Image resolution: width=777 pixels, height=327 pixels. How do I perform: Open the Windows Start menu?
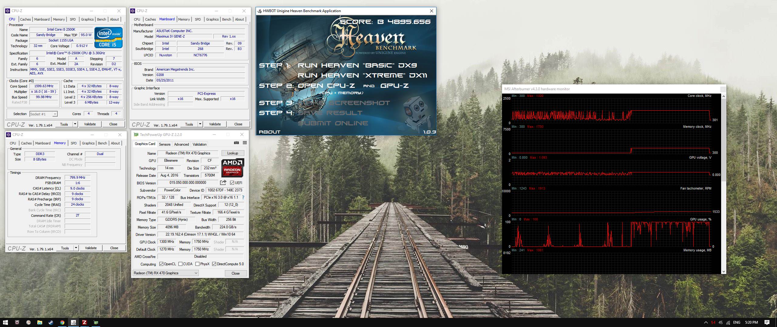[5, 322]
